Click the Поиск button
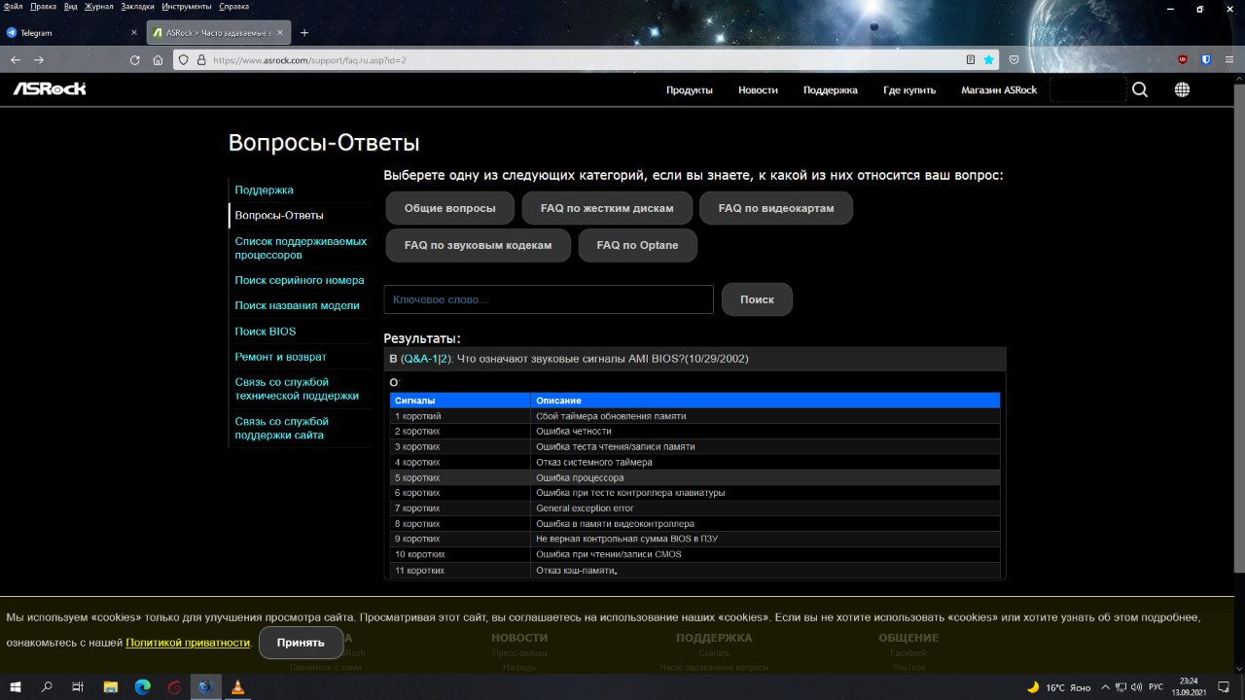1245x700 pixels. [757, 299]
